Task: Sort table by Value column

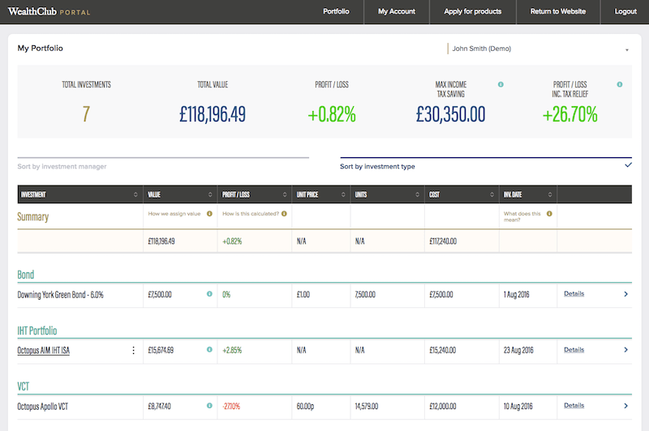Action: click(x=210, y=194)
